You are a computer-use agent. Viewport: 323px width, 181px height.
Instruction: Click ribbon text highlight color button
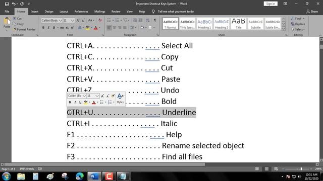pos(87,28)
